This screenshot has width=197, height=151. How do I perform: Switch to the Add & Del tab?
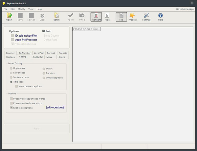(x=38, y=57)
